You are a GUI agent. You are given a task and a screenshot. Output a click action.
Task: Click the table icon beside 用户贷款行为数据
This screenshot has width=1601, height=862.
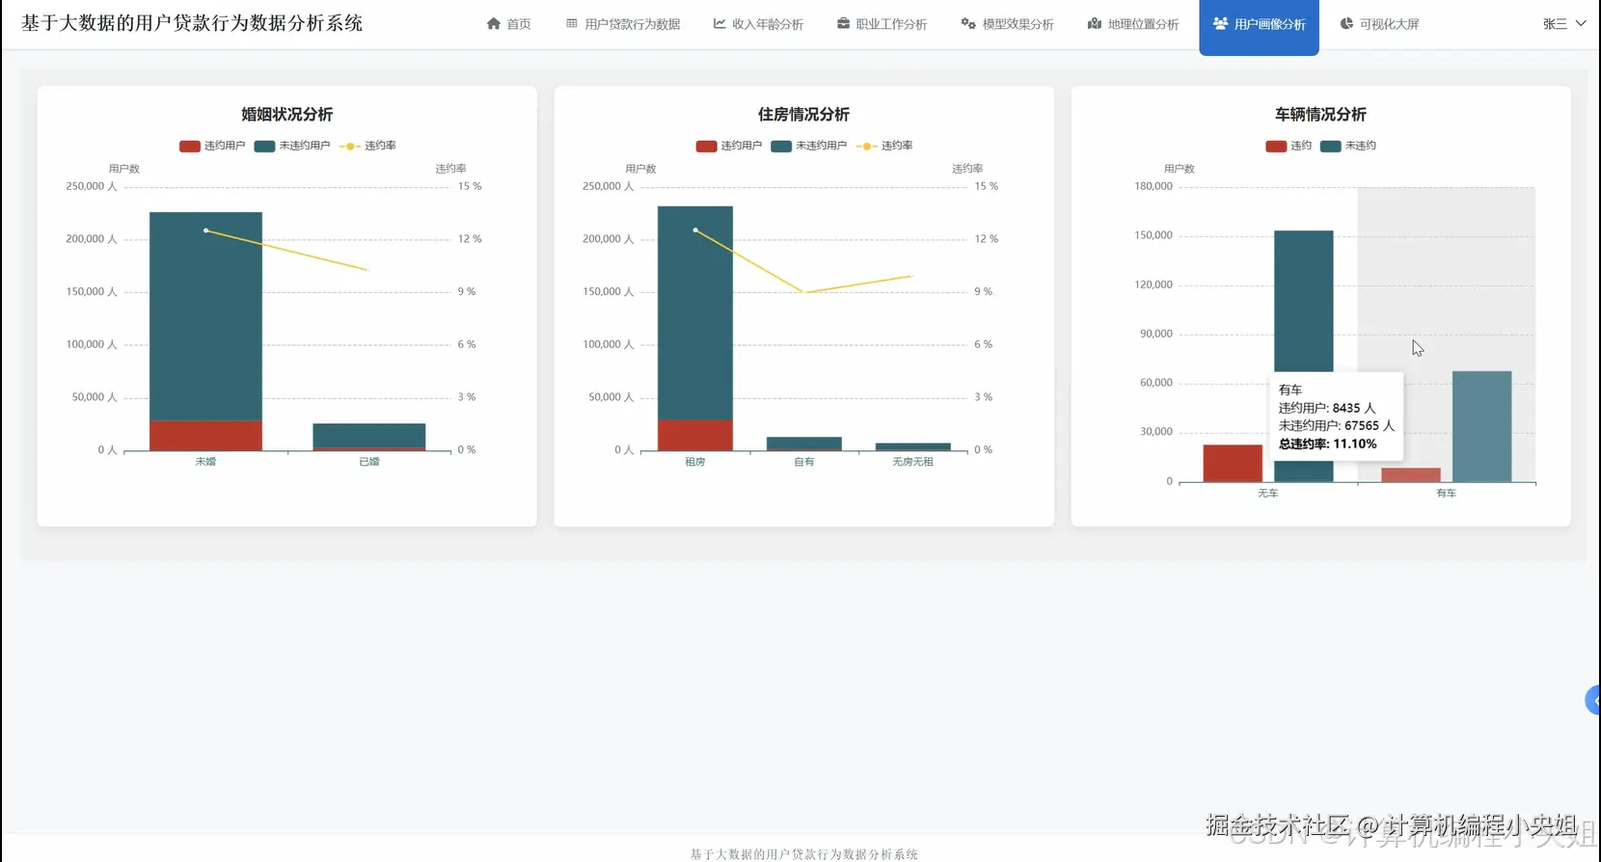[572, 23]
